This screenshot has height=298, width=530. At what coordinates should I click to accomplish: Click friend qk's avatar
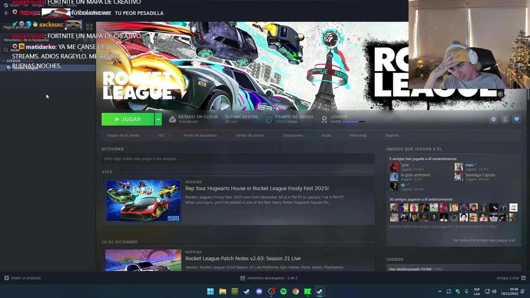394,187
